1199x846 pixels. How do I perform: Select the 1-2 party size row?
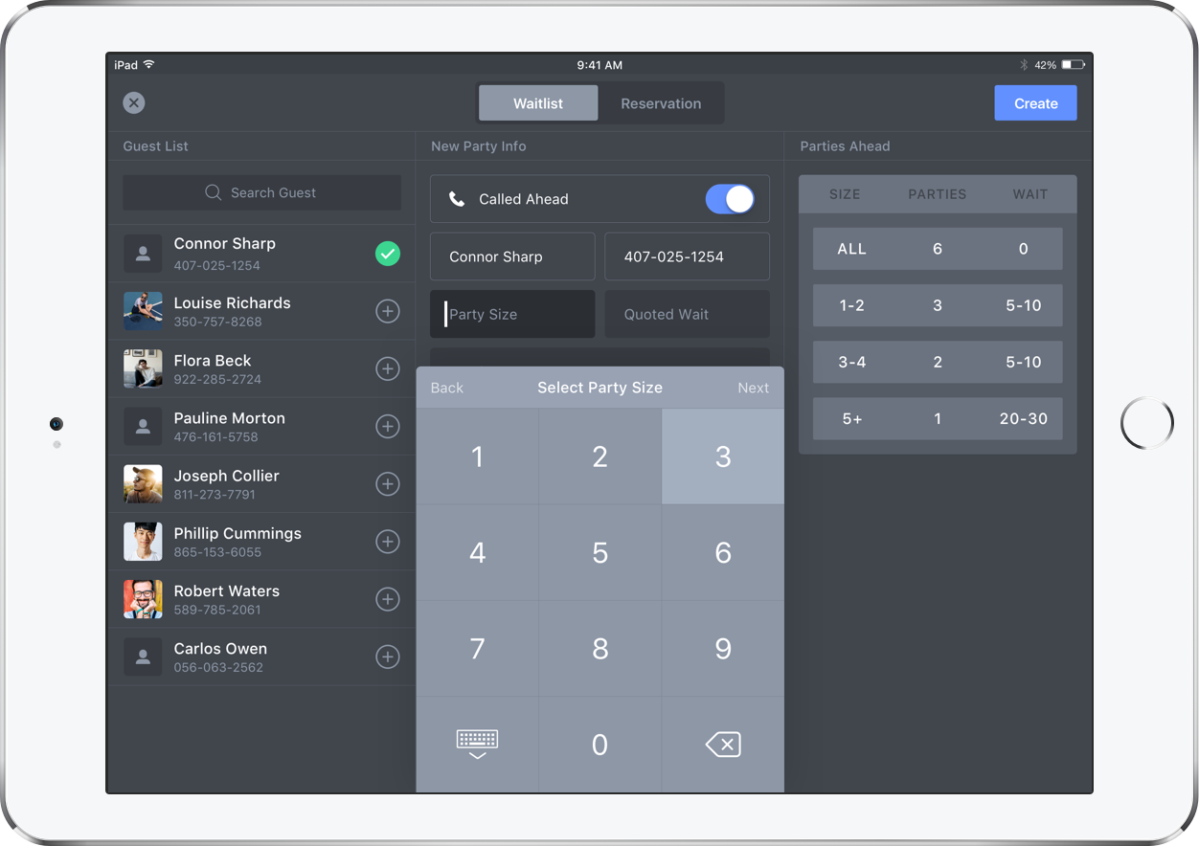pyautogui.click(x=938, y=305)
